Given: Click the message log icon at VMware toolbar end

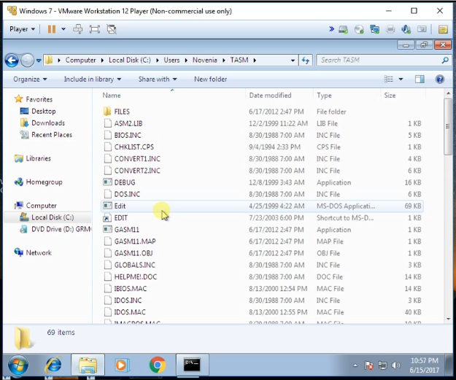Looking at the screenshot, I should click(443, 29).
